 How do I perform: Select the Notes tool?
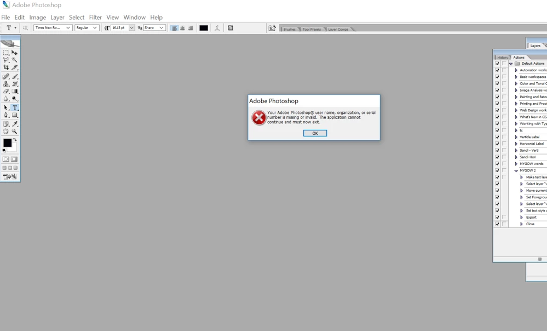tap(6, 124)
